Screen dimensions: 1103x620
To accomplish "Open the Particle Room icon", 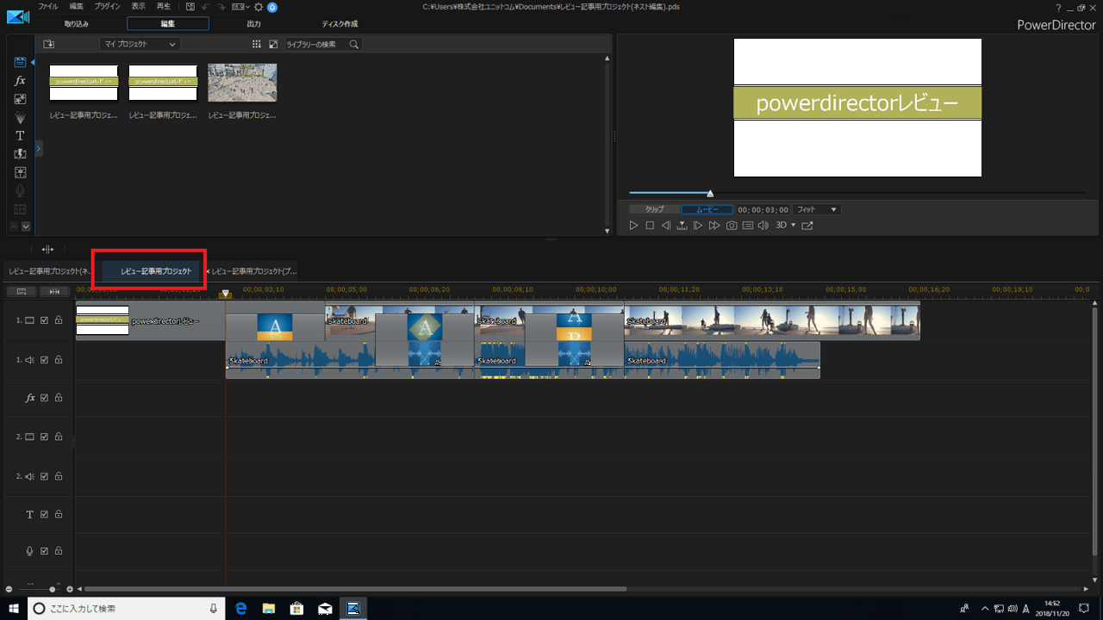I will coord(20,117).
